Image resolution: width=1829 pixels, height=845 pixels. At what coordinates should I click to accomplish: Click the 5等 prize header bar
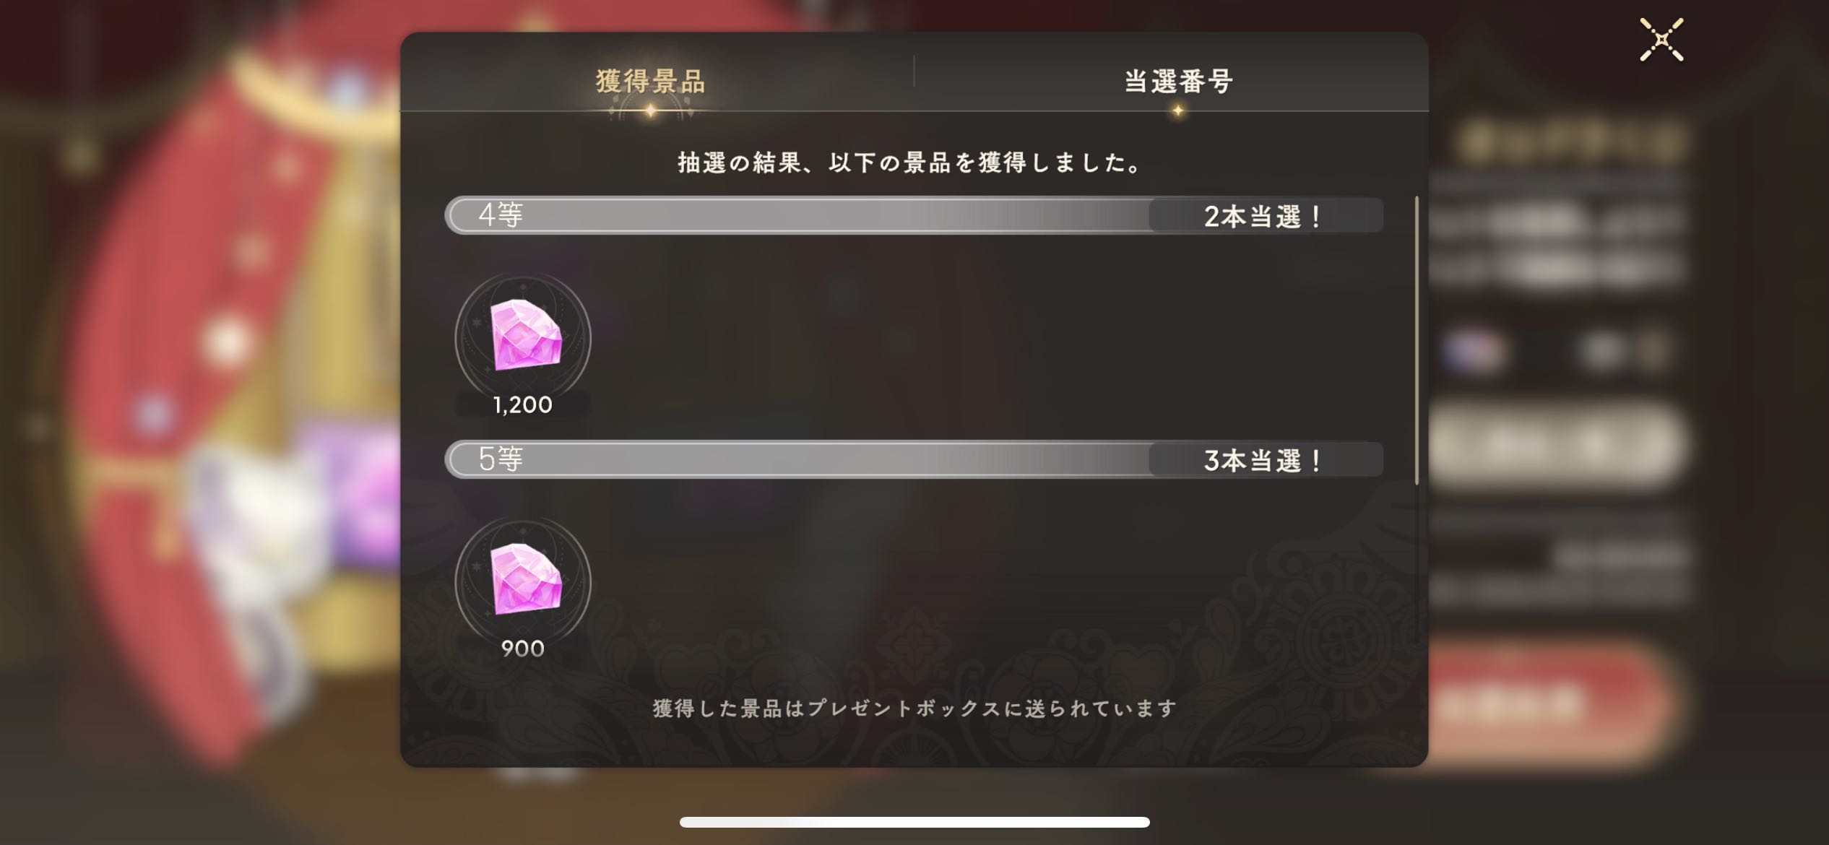pos(914,459)
